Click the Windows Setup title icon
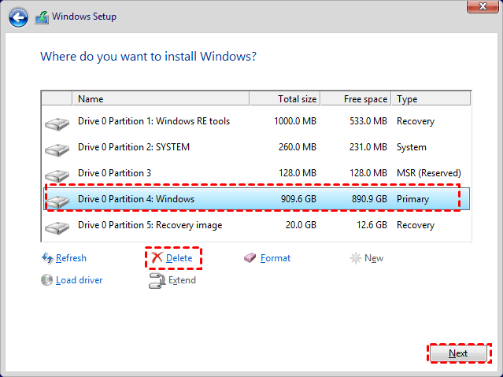The width and height of the screenshot is (503, 377). (43, 17)
